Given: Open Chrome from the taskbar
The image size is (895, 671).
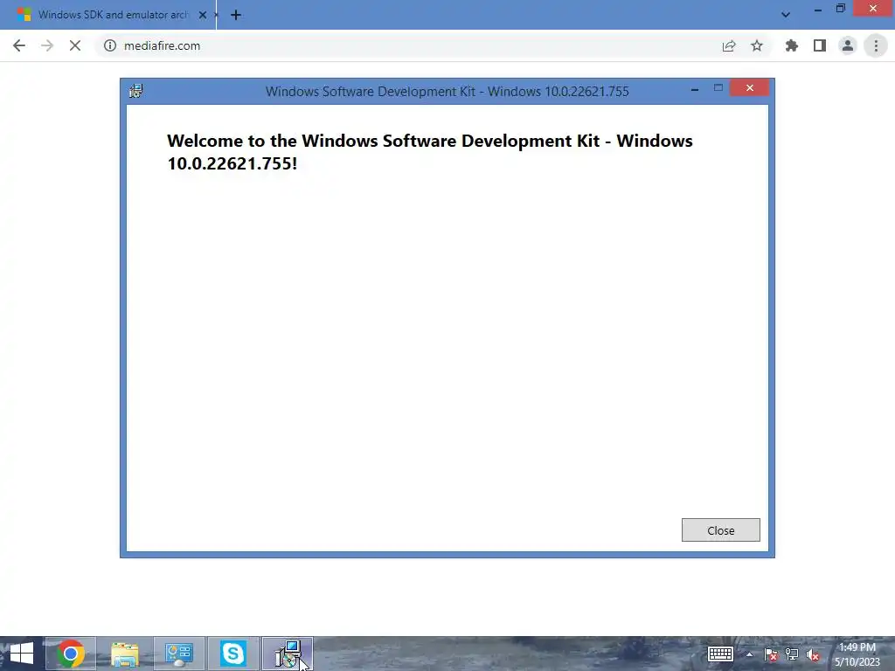Looking at the screenshot, I should pyautogui.click(x=70, y=654).
